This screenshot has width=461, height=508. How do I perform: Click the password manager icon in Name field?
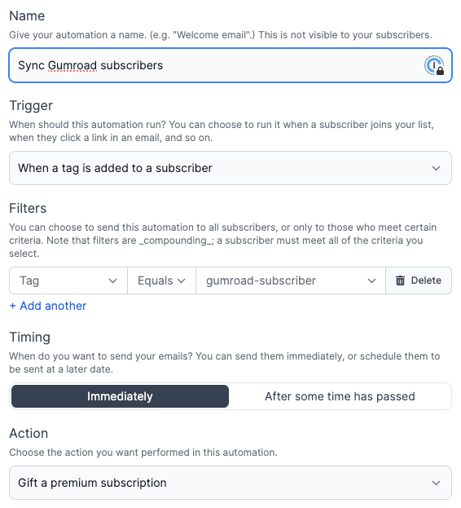[x=434, y=65]
